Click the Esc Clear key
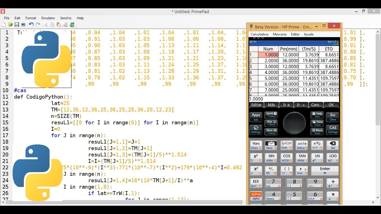 pyautogui.click(x=333, y=117)
